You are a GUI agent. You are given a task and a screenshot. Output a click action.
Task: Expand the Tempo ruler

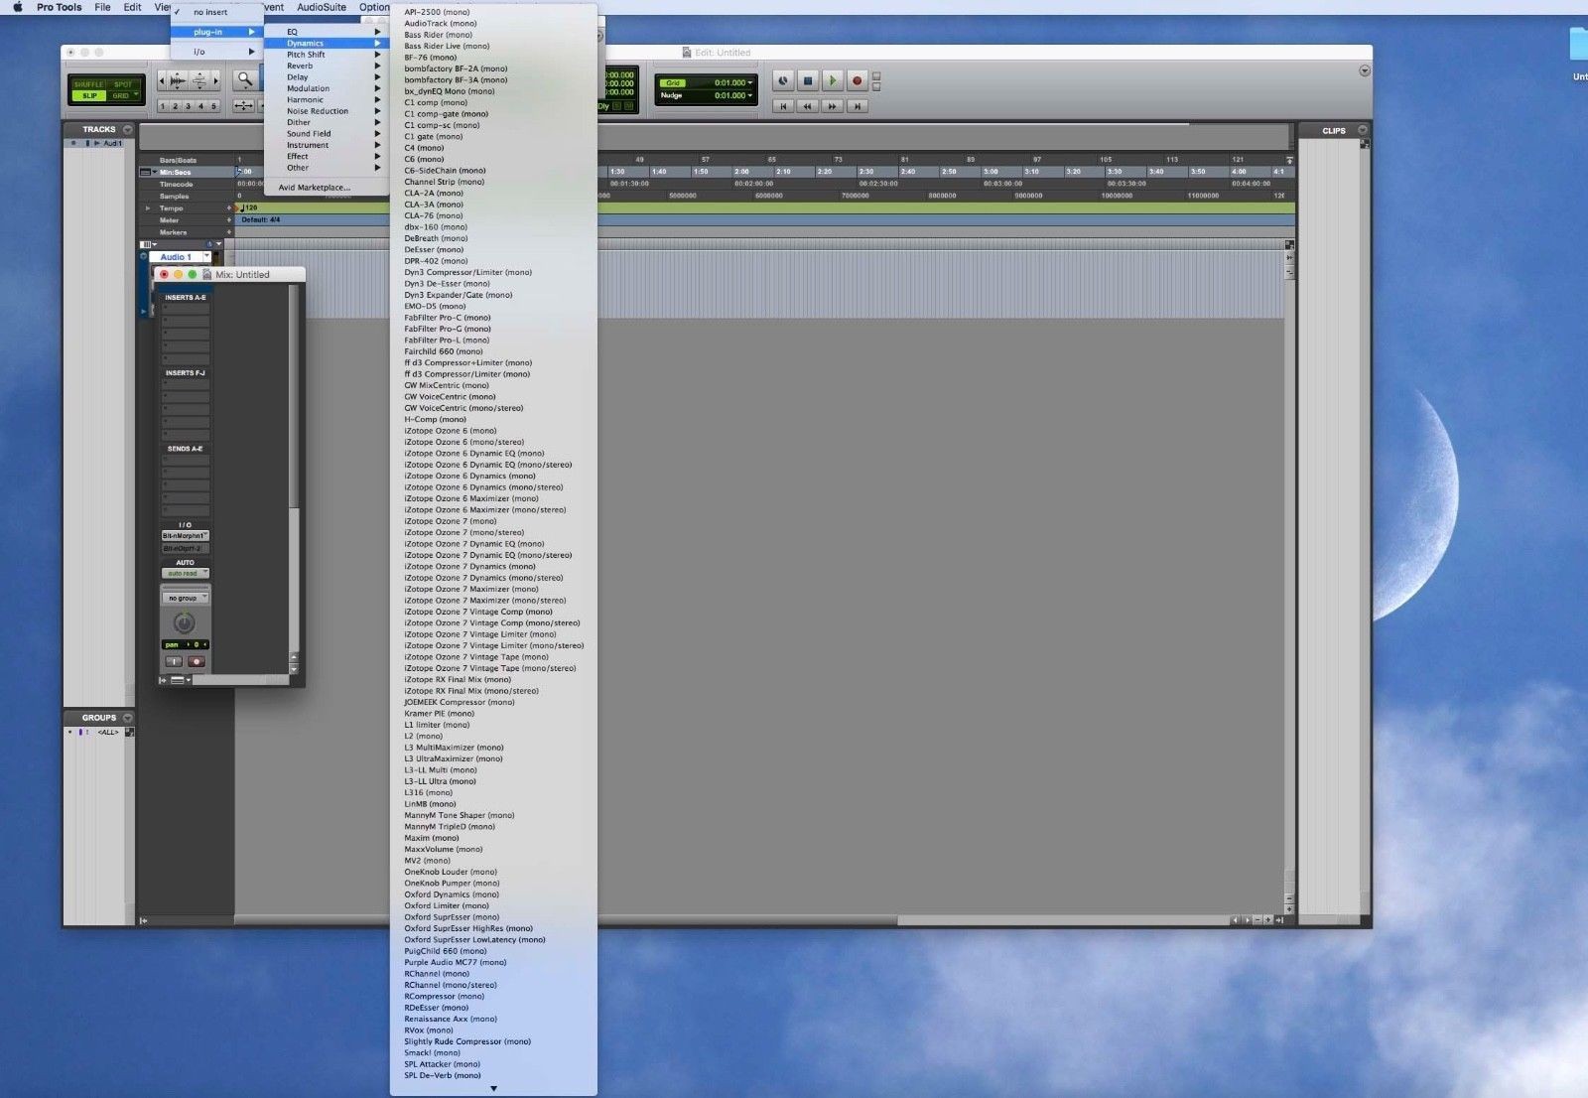coord(148,208)
